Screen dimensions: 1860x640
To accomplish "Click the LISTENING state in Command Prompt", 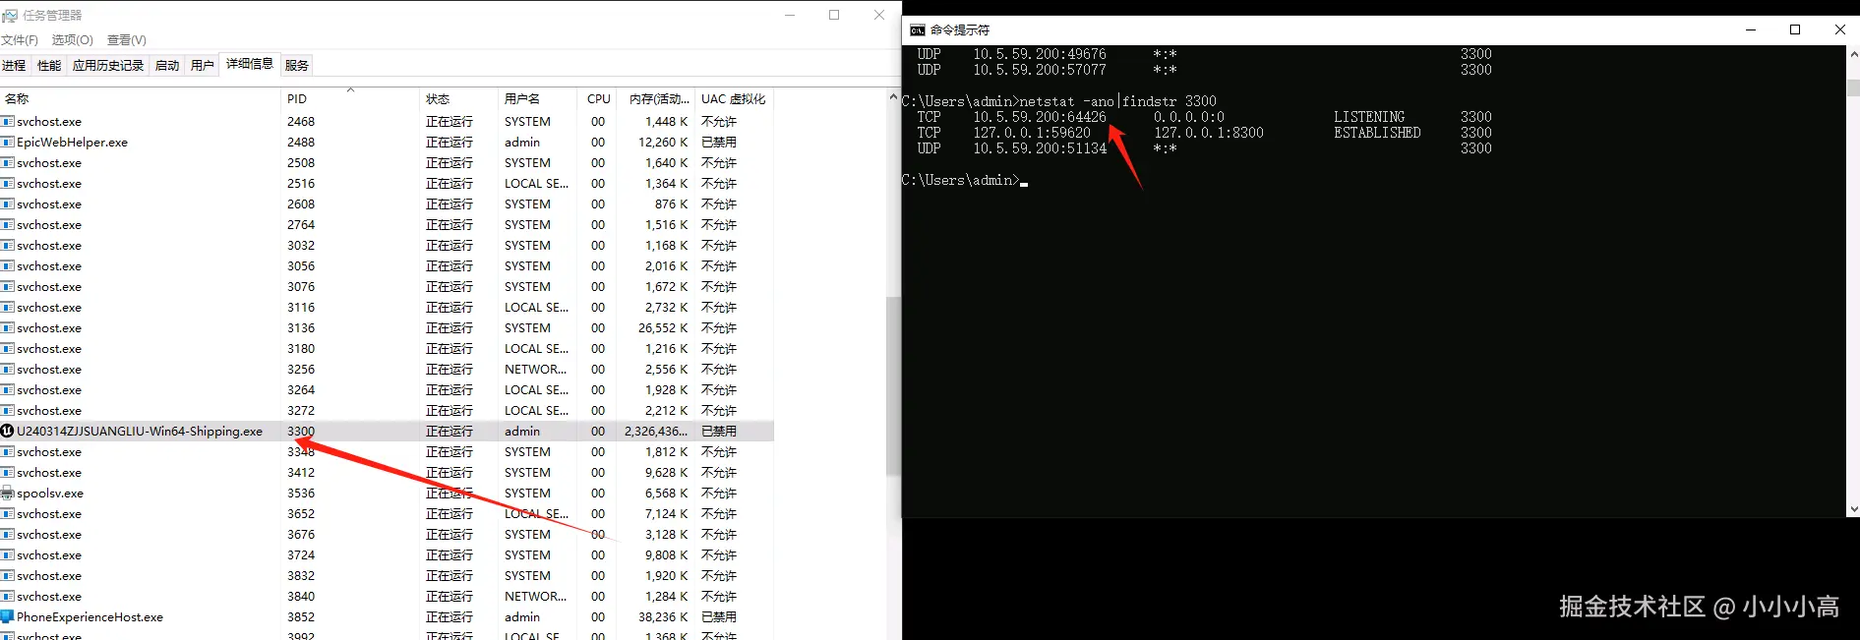I will point(1369,117).
